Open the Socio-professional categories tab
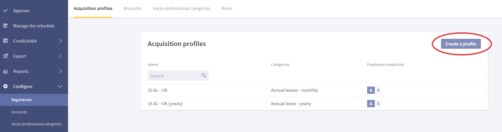502x132 pixels. coord(182,8)
